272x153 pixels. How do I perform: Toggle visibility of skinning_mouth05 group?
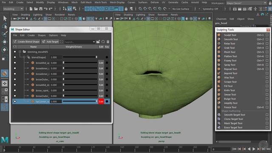(x=15, y=52)
